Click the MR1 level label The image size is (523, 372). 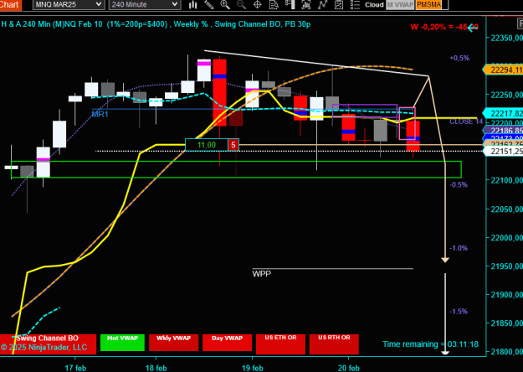click(x=100, y=114)
